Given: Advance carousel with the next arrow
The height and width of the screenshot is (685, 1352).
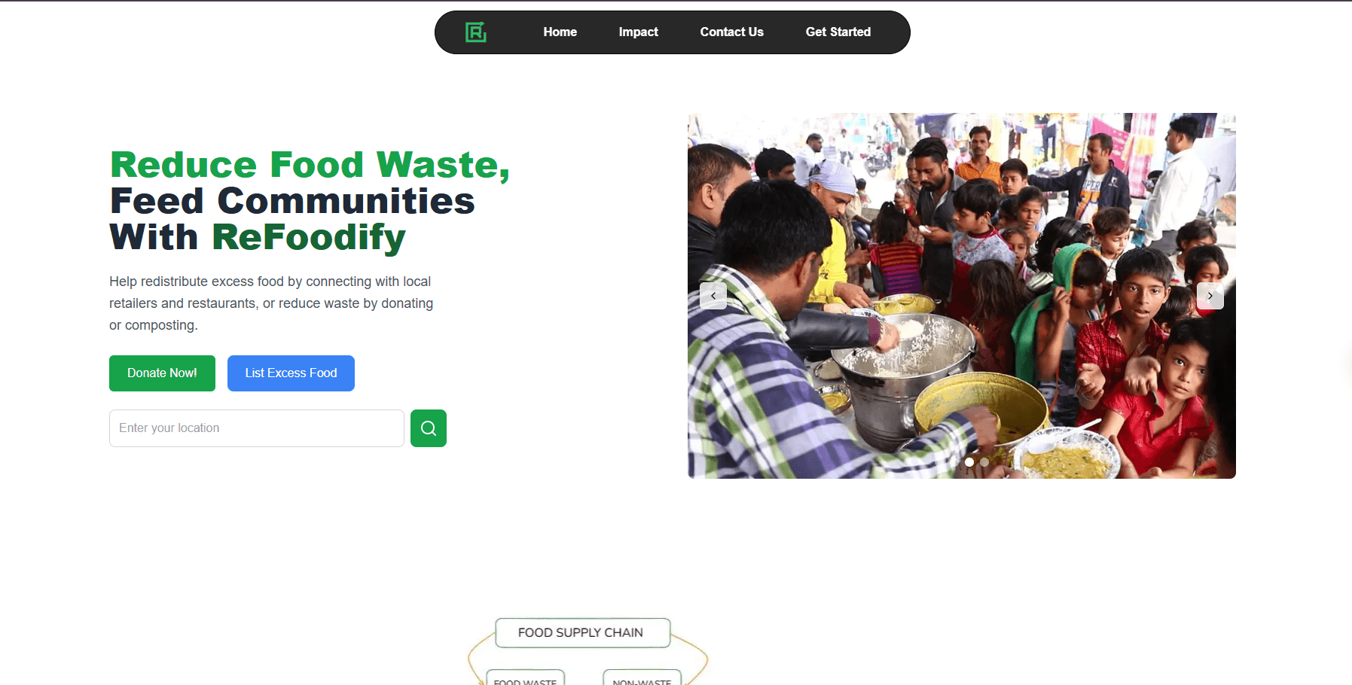Looking at the screenshot, I should pyautogui.click(x=1210, y=296).
